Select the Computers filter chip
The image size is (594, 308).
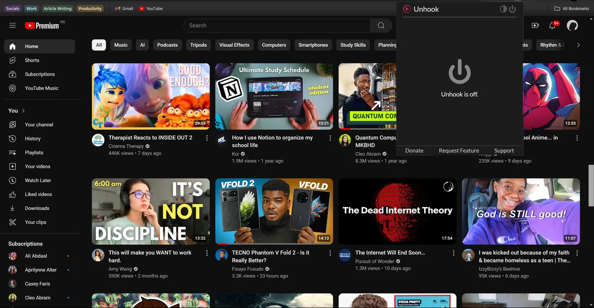pos(274,45)
